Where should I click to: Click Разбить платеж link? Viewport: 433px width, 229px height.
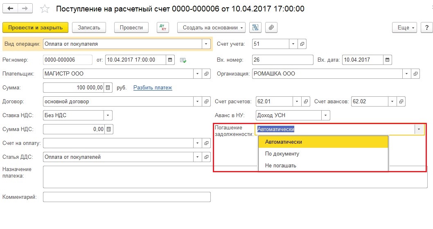[153, 88]
